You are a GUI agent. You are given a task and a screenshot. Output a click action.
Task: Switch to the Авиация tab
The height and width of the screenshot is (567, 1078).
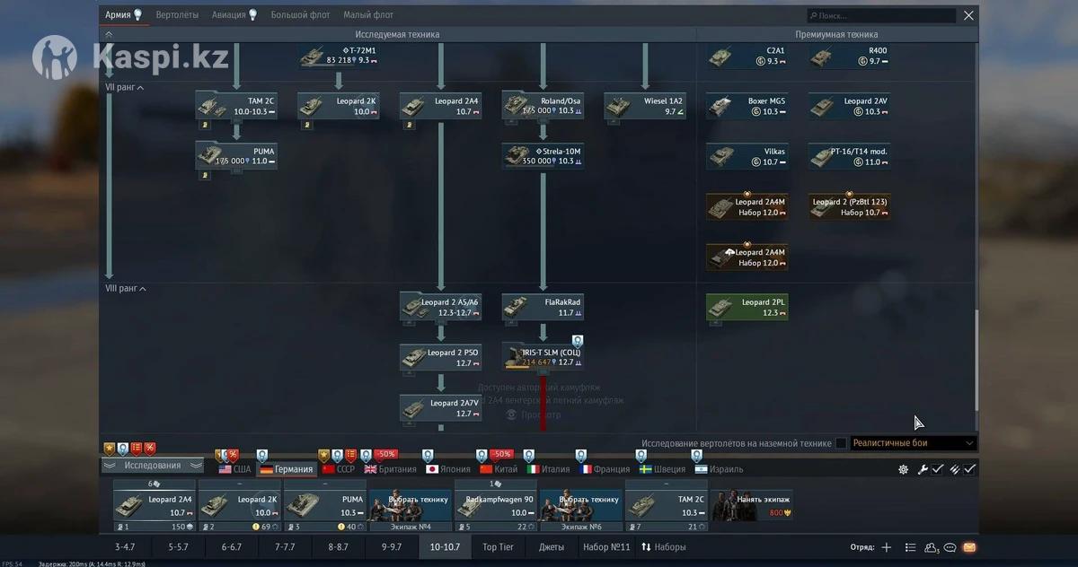(x=234, y=15)
